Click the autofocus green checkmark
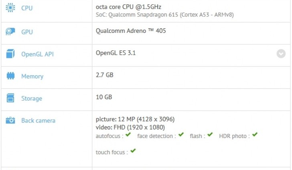 point(128,135)
